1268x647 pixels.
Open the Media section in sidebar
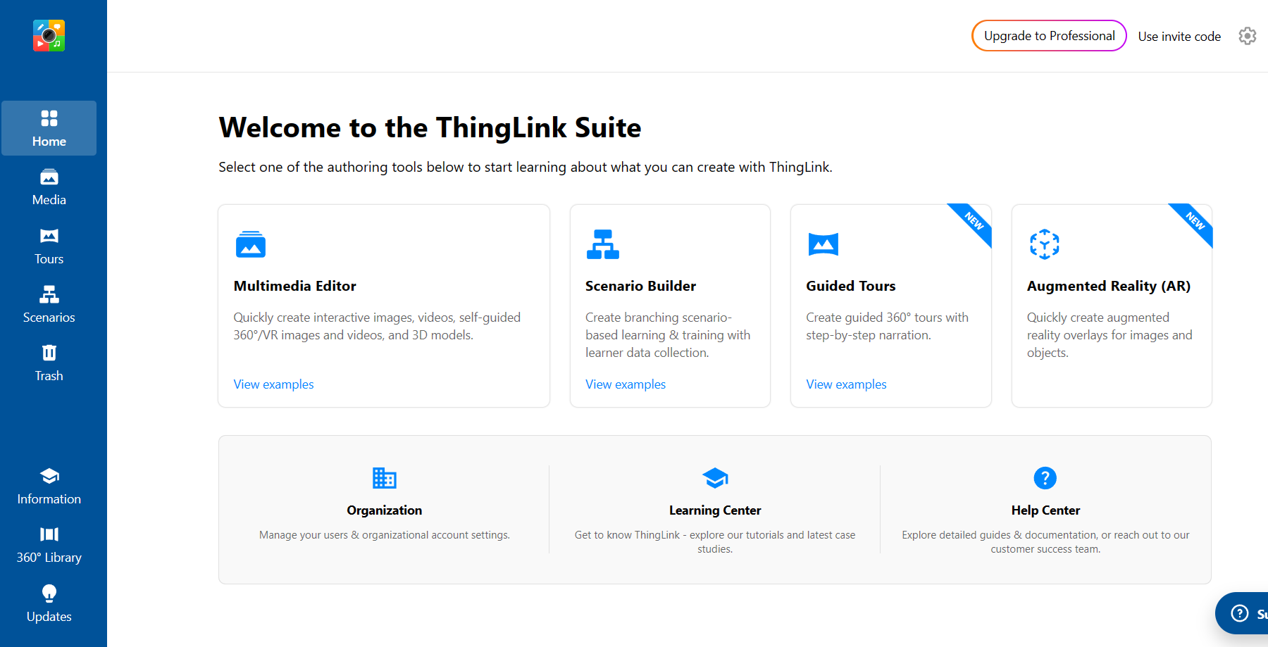[x=49, y=187]
